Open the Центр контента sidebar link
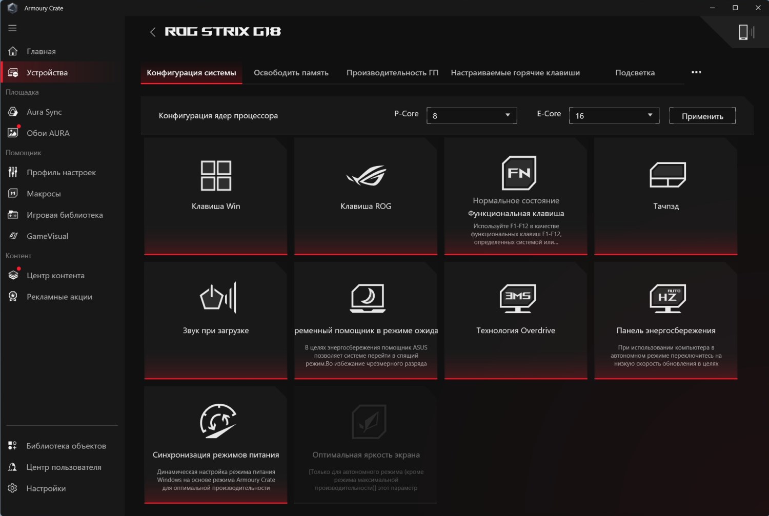The width and height of the screenshot is (769, 516). click(55, 276)
